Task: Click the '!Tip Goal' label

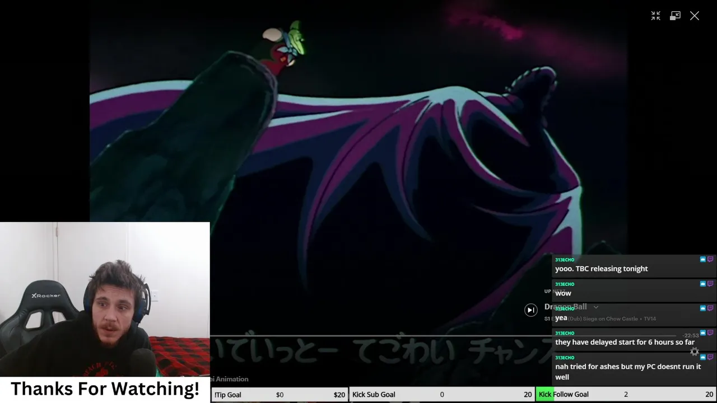Action: [x=227, y=395]
